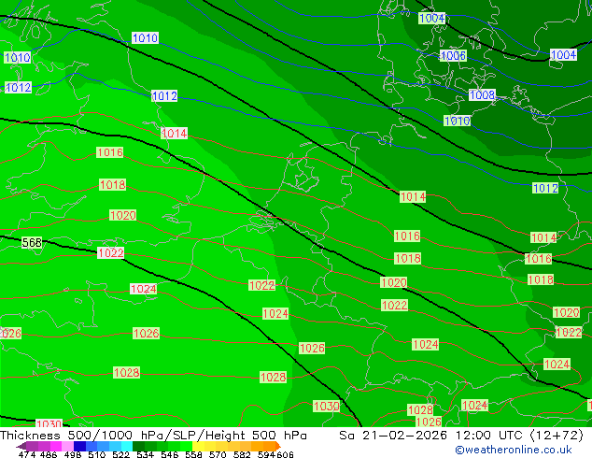
Task: Click the blue 1008 isobar label
Action: point(482,94)
